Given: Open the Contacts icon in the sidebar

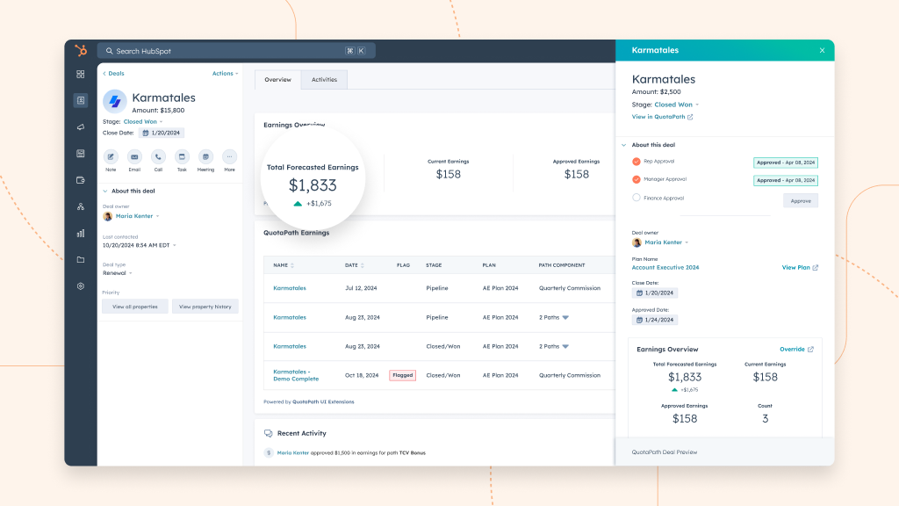Looking at the screenshot, I should [x=81, y=100].
